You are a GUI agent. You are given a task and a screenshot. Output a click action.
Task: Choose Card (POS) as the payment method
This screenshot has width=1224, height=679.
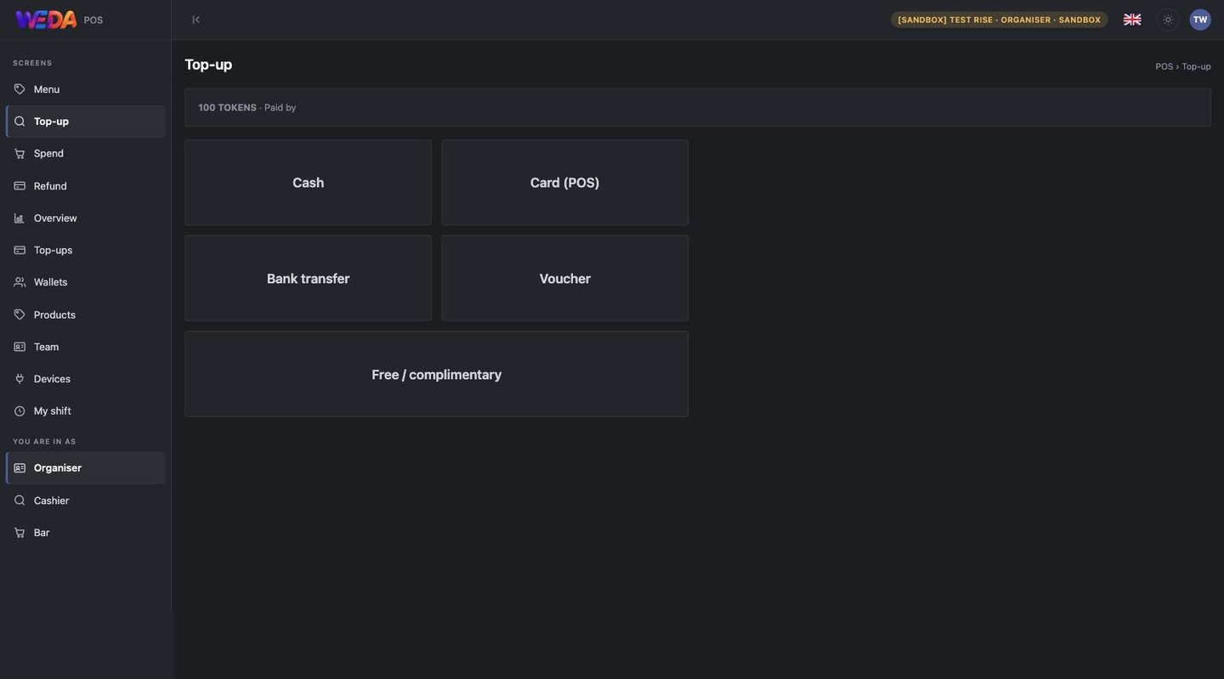565,183
